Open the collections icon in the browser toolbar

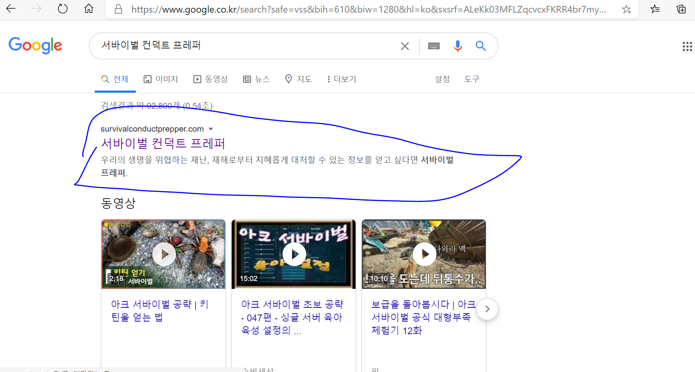681,9
